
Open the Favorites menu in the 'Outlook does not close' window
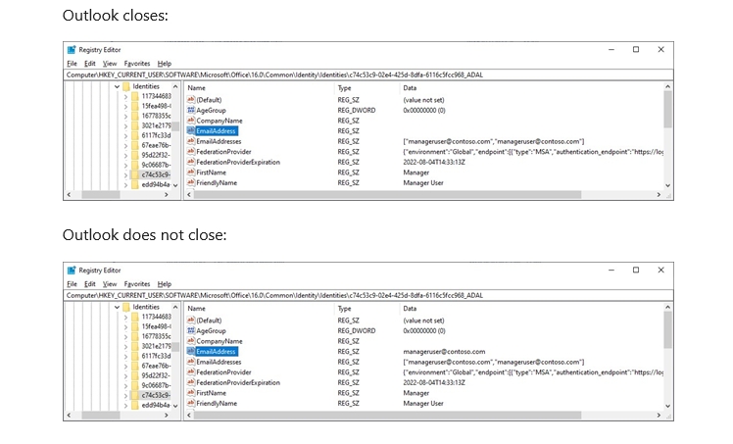137,283
